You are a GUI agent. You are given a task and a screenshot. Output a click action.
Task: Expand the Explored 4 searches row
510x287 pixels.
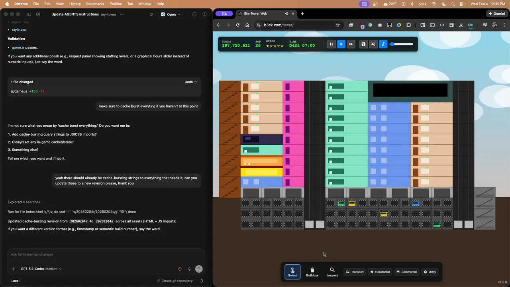pos(24,202)
